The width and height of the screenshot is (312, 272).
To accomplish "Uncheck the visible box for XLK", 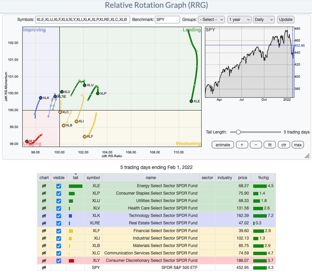I will pos(59,216).
